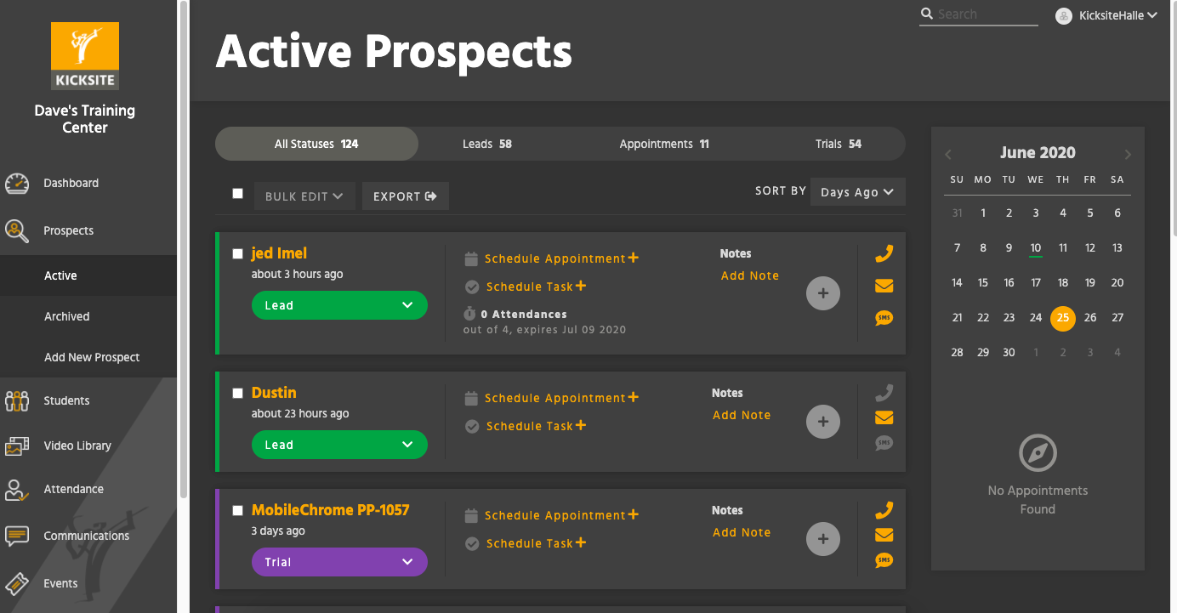Open the Days Ago sort dropdown

coord(857,192)
